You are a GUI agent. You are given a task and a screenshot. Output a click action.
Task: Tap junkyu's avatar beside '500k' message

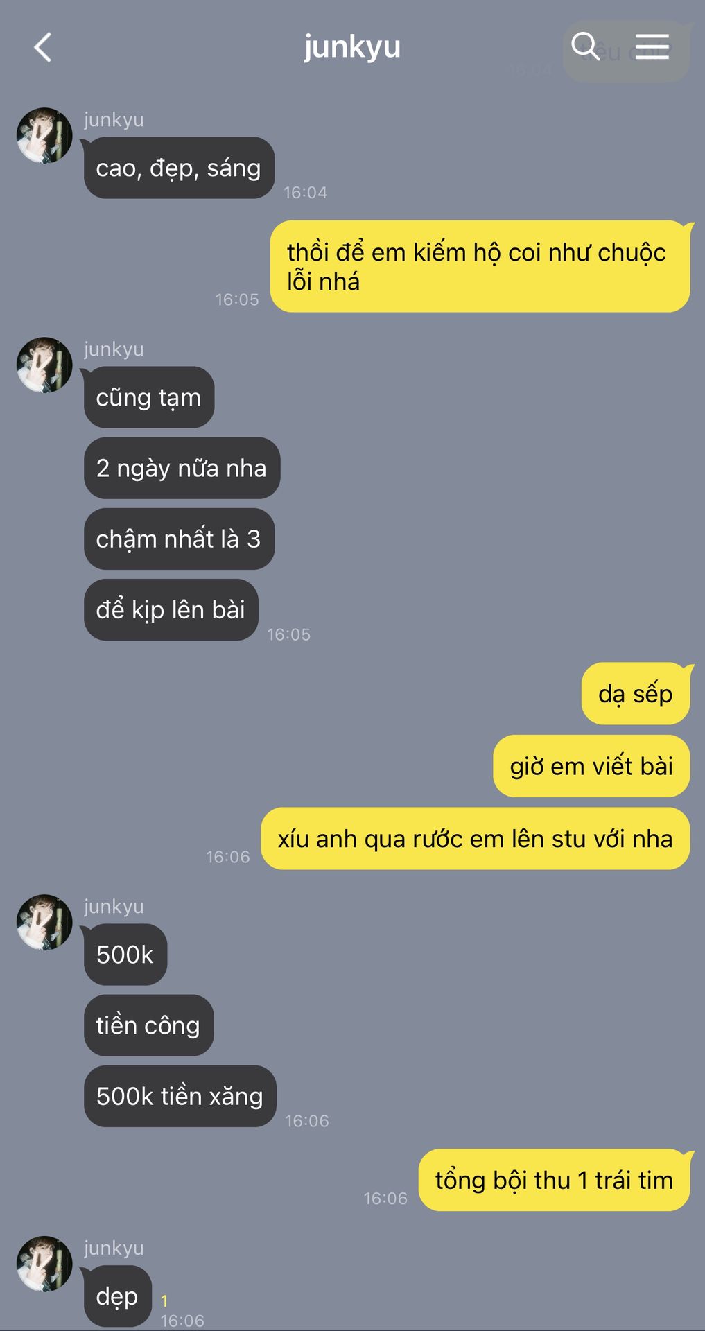(x=44, y=922)
